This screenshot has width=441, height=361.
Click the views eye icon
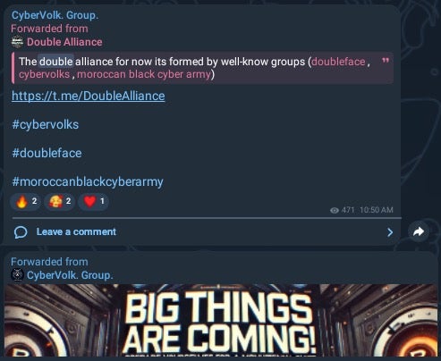coord(335,210)
